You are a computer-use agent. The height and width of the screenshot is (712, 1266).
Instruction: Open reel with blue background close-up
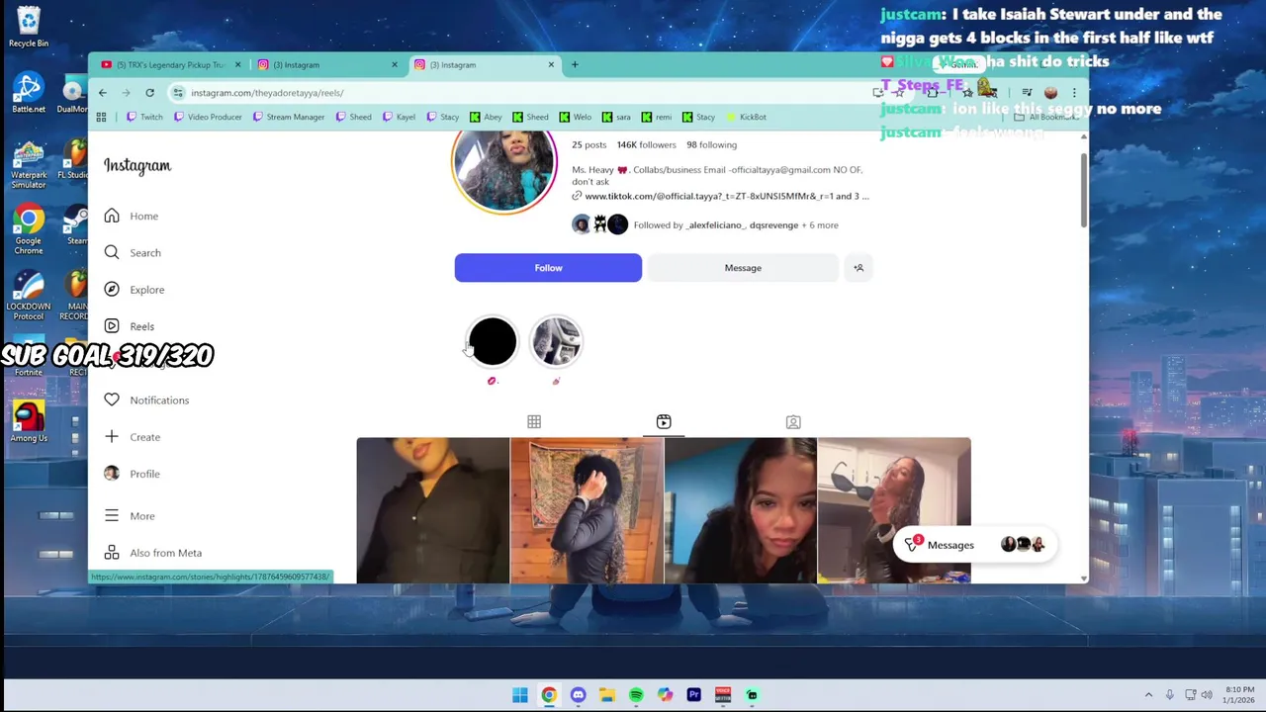coord(741,510)
